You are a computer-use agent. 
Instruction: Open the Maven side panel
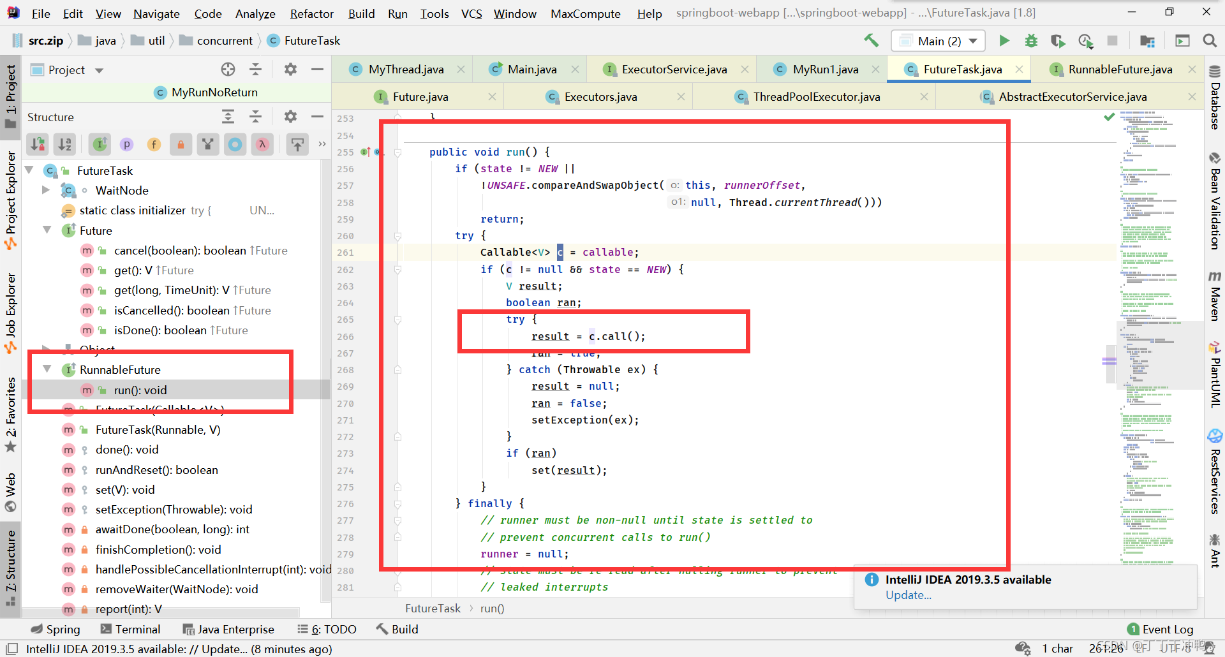[x=1214, y=296]
